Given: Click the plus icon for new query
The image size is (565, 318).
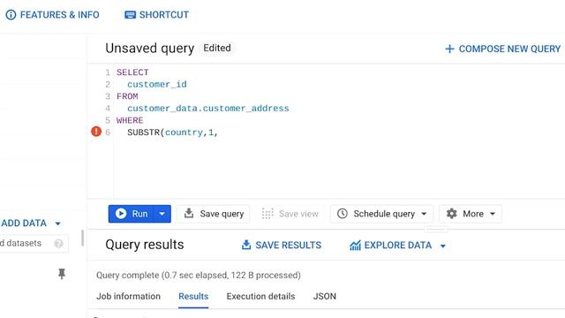Looking at the screenshot, I should (x=449, y=49).
